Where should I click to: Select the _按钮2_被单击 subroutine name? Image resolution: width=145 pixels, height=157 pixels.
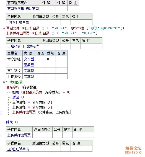(x=18, y=22)
